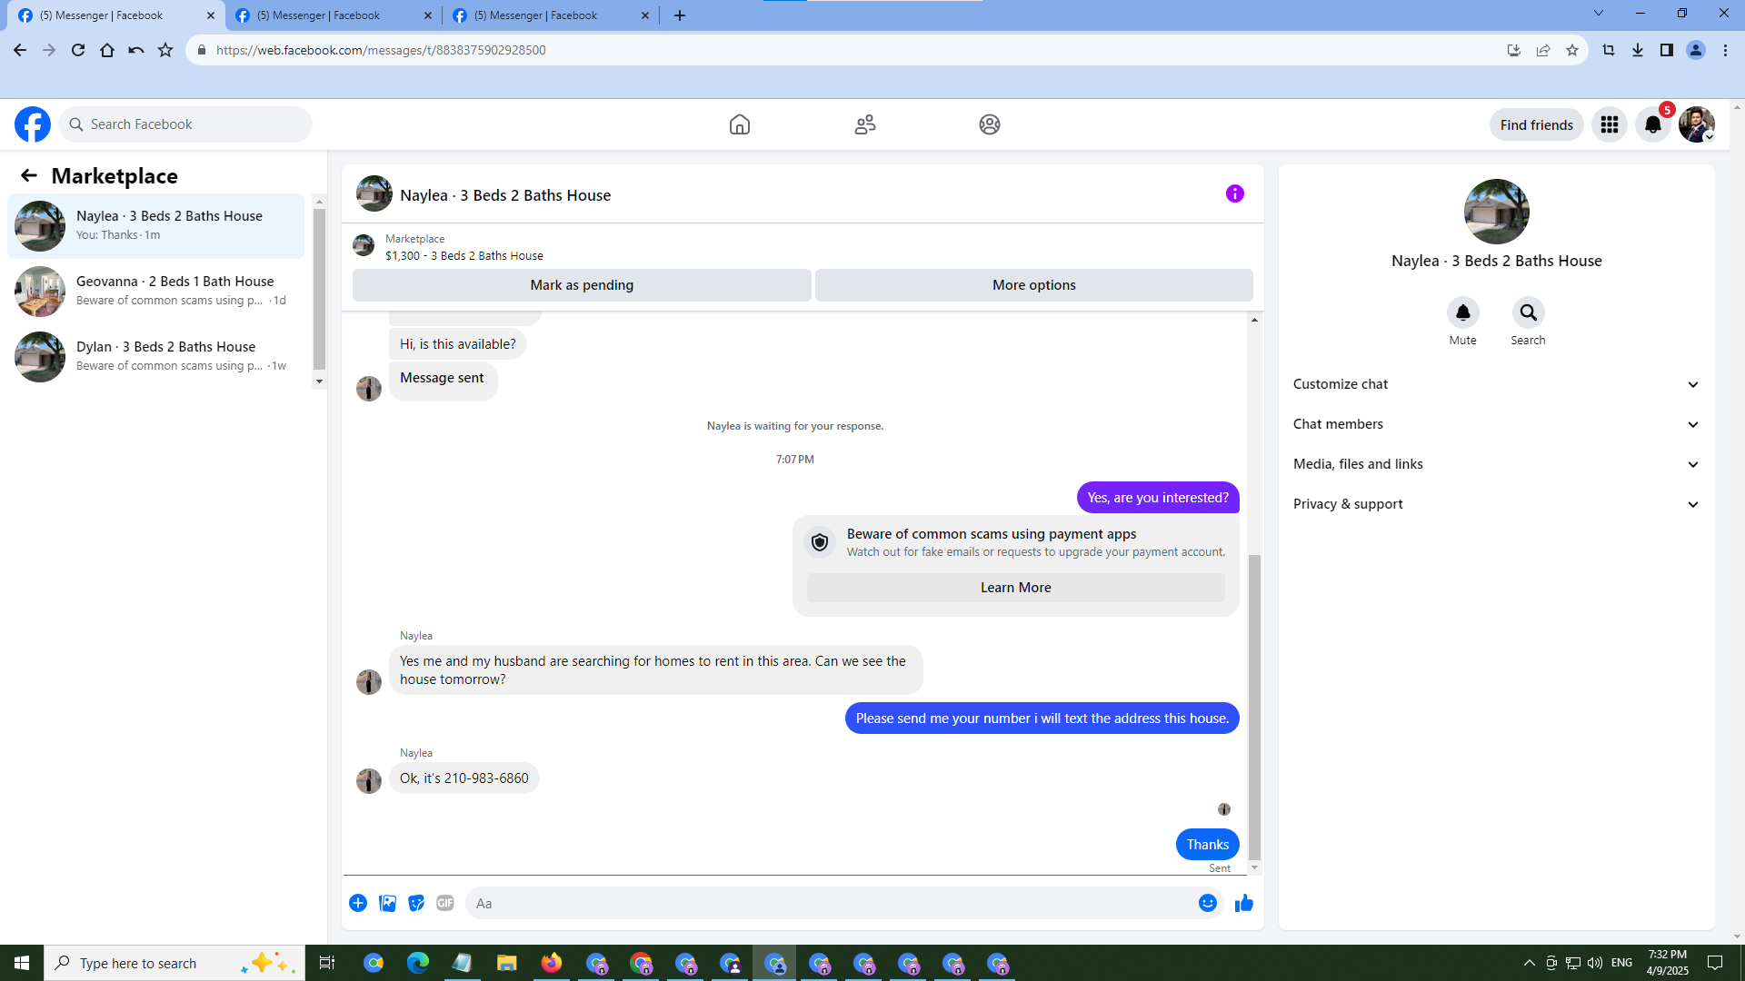
Task: Go back from Marketplace using arrow
Action: click(x=29, y=175)
